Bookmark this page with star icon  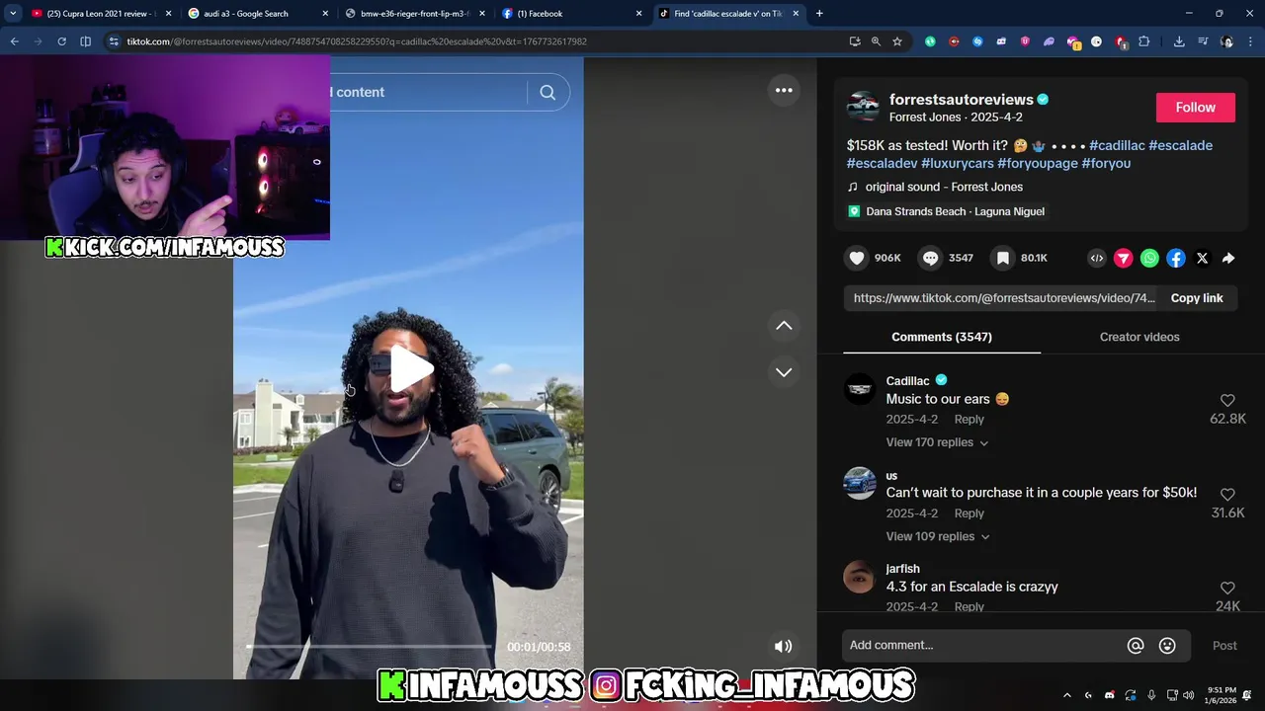897,41
